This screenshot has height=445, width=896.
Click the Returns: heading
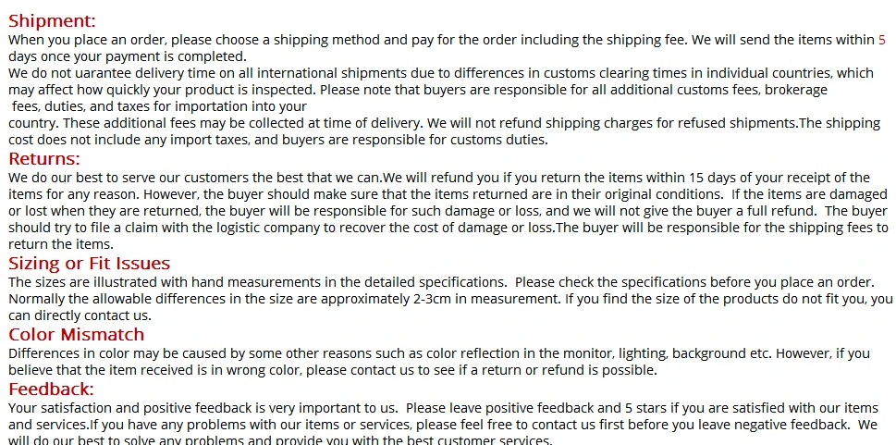(44, 158)
